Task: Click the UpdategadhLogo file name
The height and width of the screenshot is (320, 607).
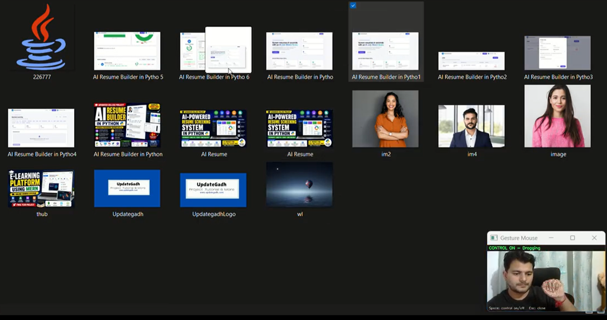Action: 213,214
